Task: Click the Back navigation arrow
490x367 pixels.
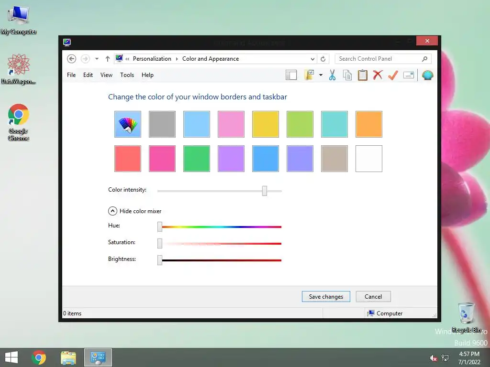Action: [x=72, y=59]
